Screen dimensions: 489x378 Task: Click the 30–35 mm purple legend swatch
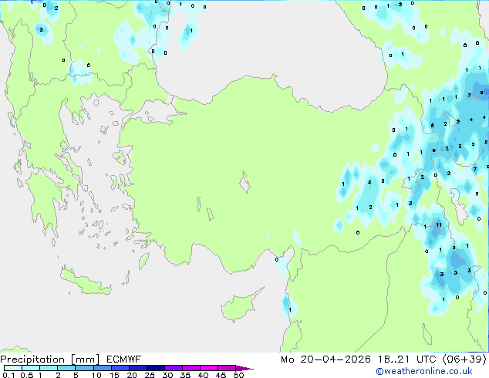tap(174, 368)
